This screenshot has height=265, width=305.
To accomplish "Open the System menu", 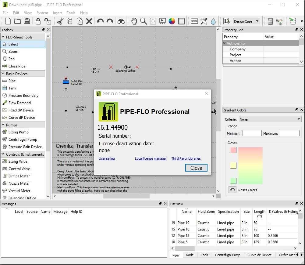I will (x=42, y=13).
